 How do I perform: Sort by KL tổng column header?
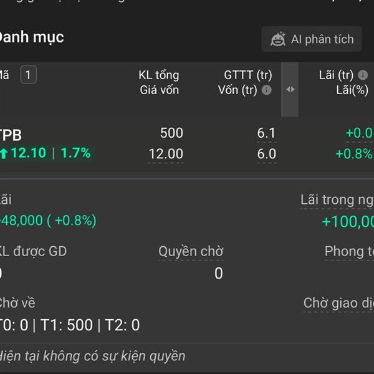click(x=158, y=75)
